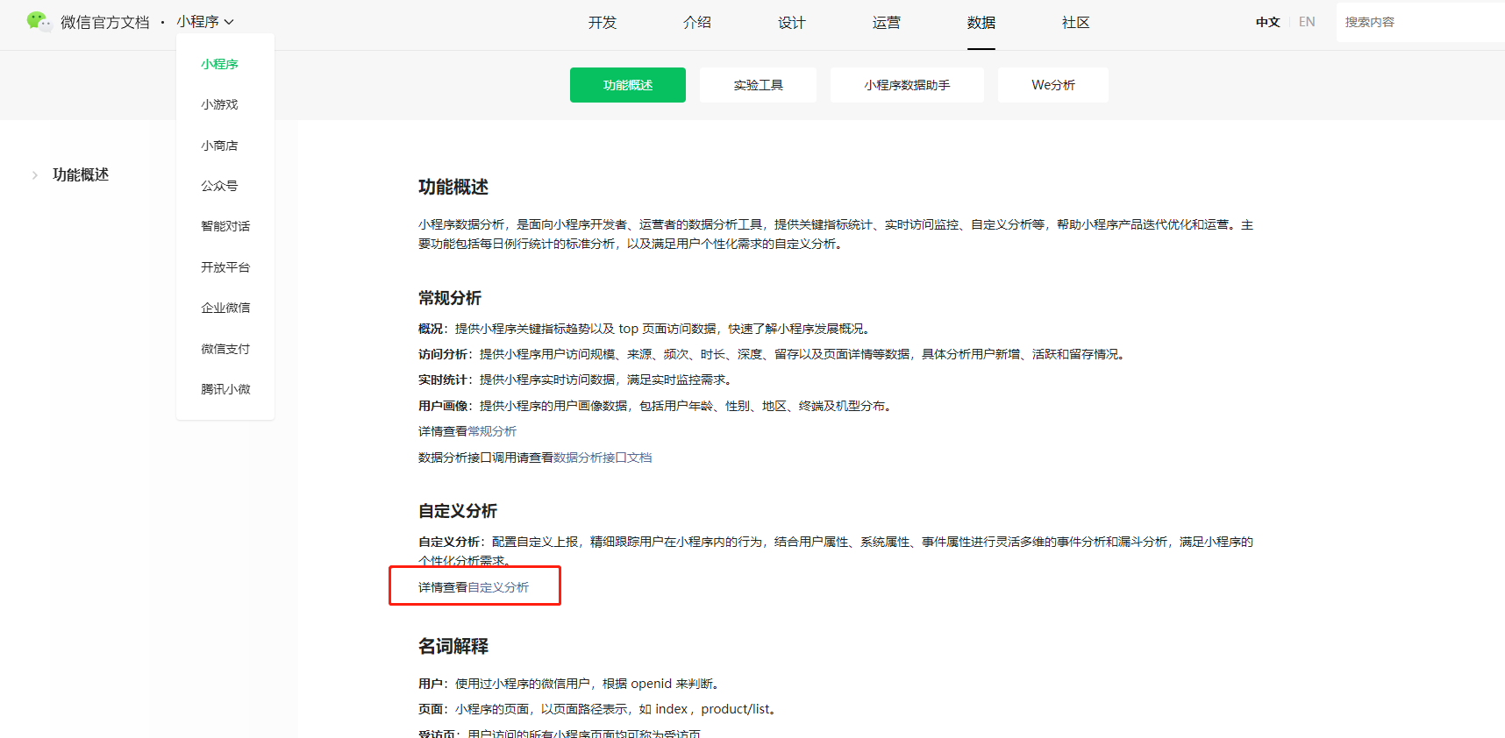Select 微信支付 in the product dropdown

225,349
